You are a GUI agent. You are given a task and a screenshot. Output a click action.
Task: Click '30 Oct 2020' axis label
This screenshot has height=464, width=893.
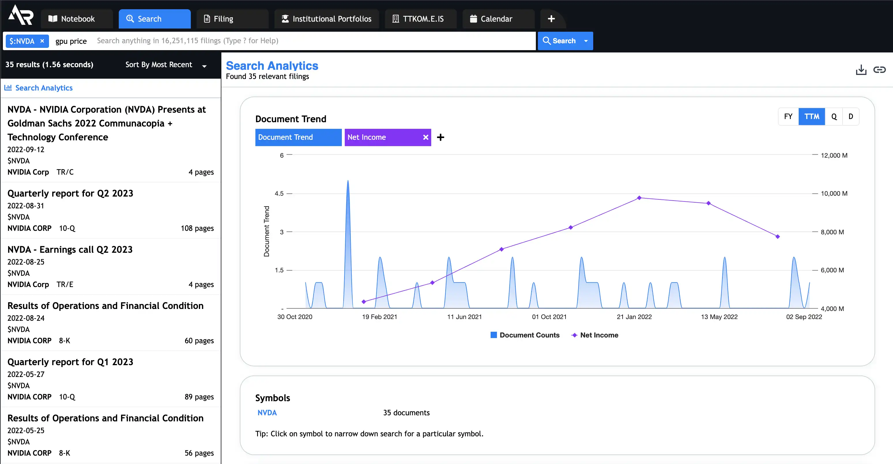pyautogui.click(x=295, y=317)
